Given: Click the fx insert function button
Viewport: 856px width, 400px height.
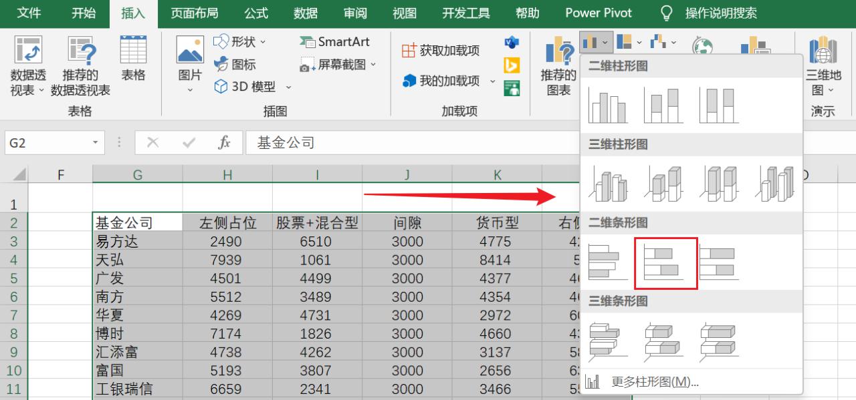Looking at the screenshot, I should coord(225,142).
